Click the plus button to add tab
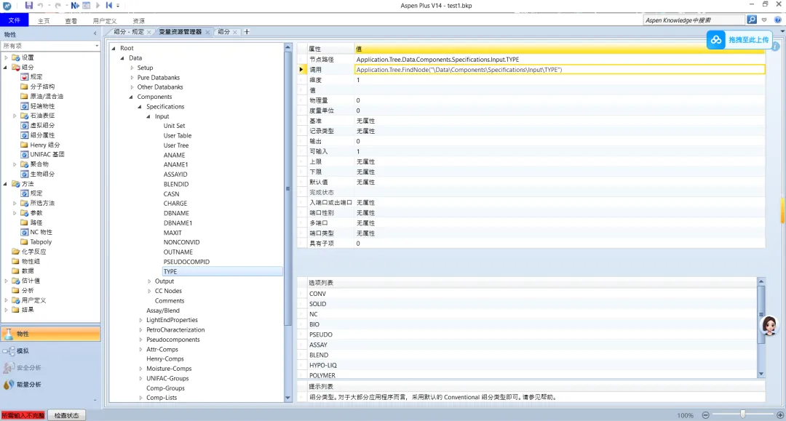 (247, 31)
